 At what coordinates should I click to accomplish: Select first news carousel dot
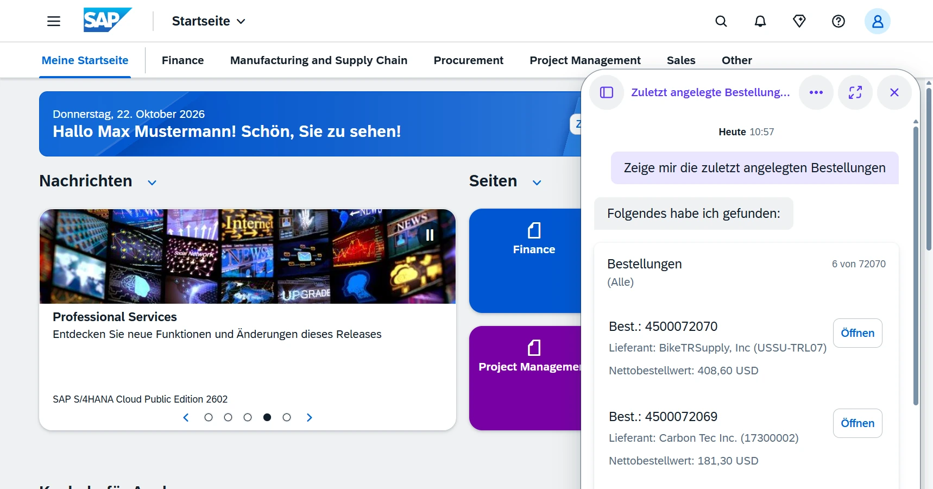pos(209,417)
